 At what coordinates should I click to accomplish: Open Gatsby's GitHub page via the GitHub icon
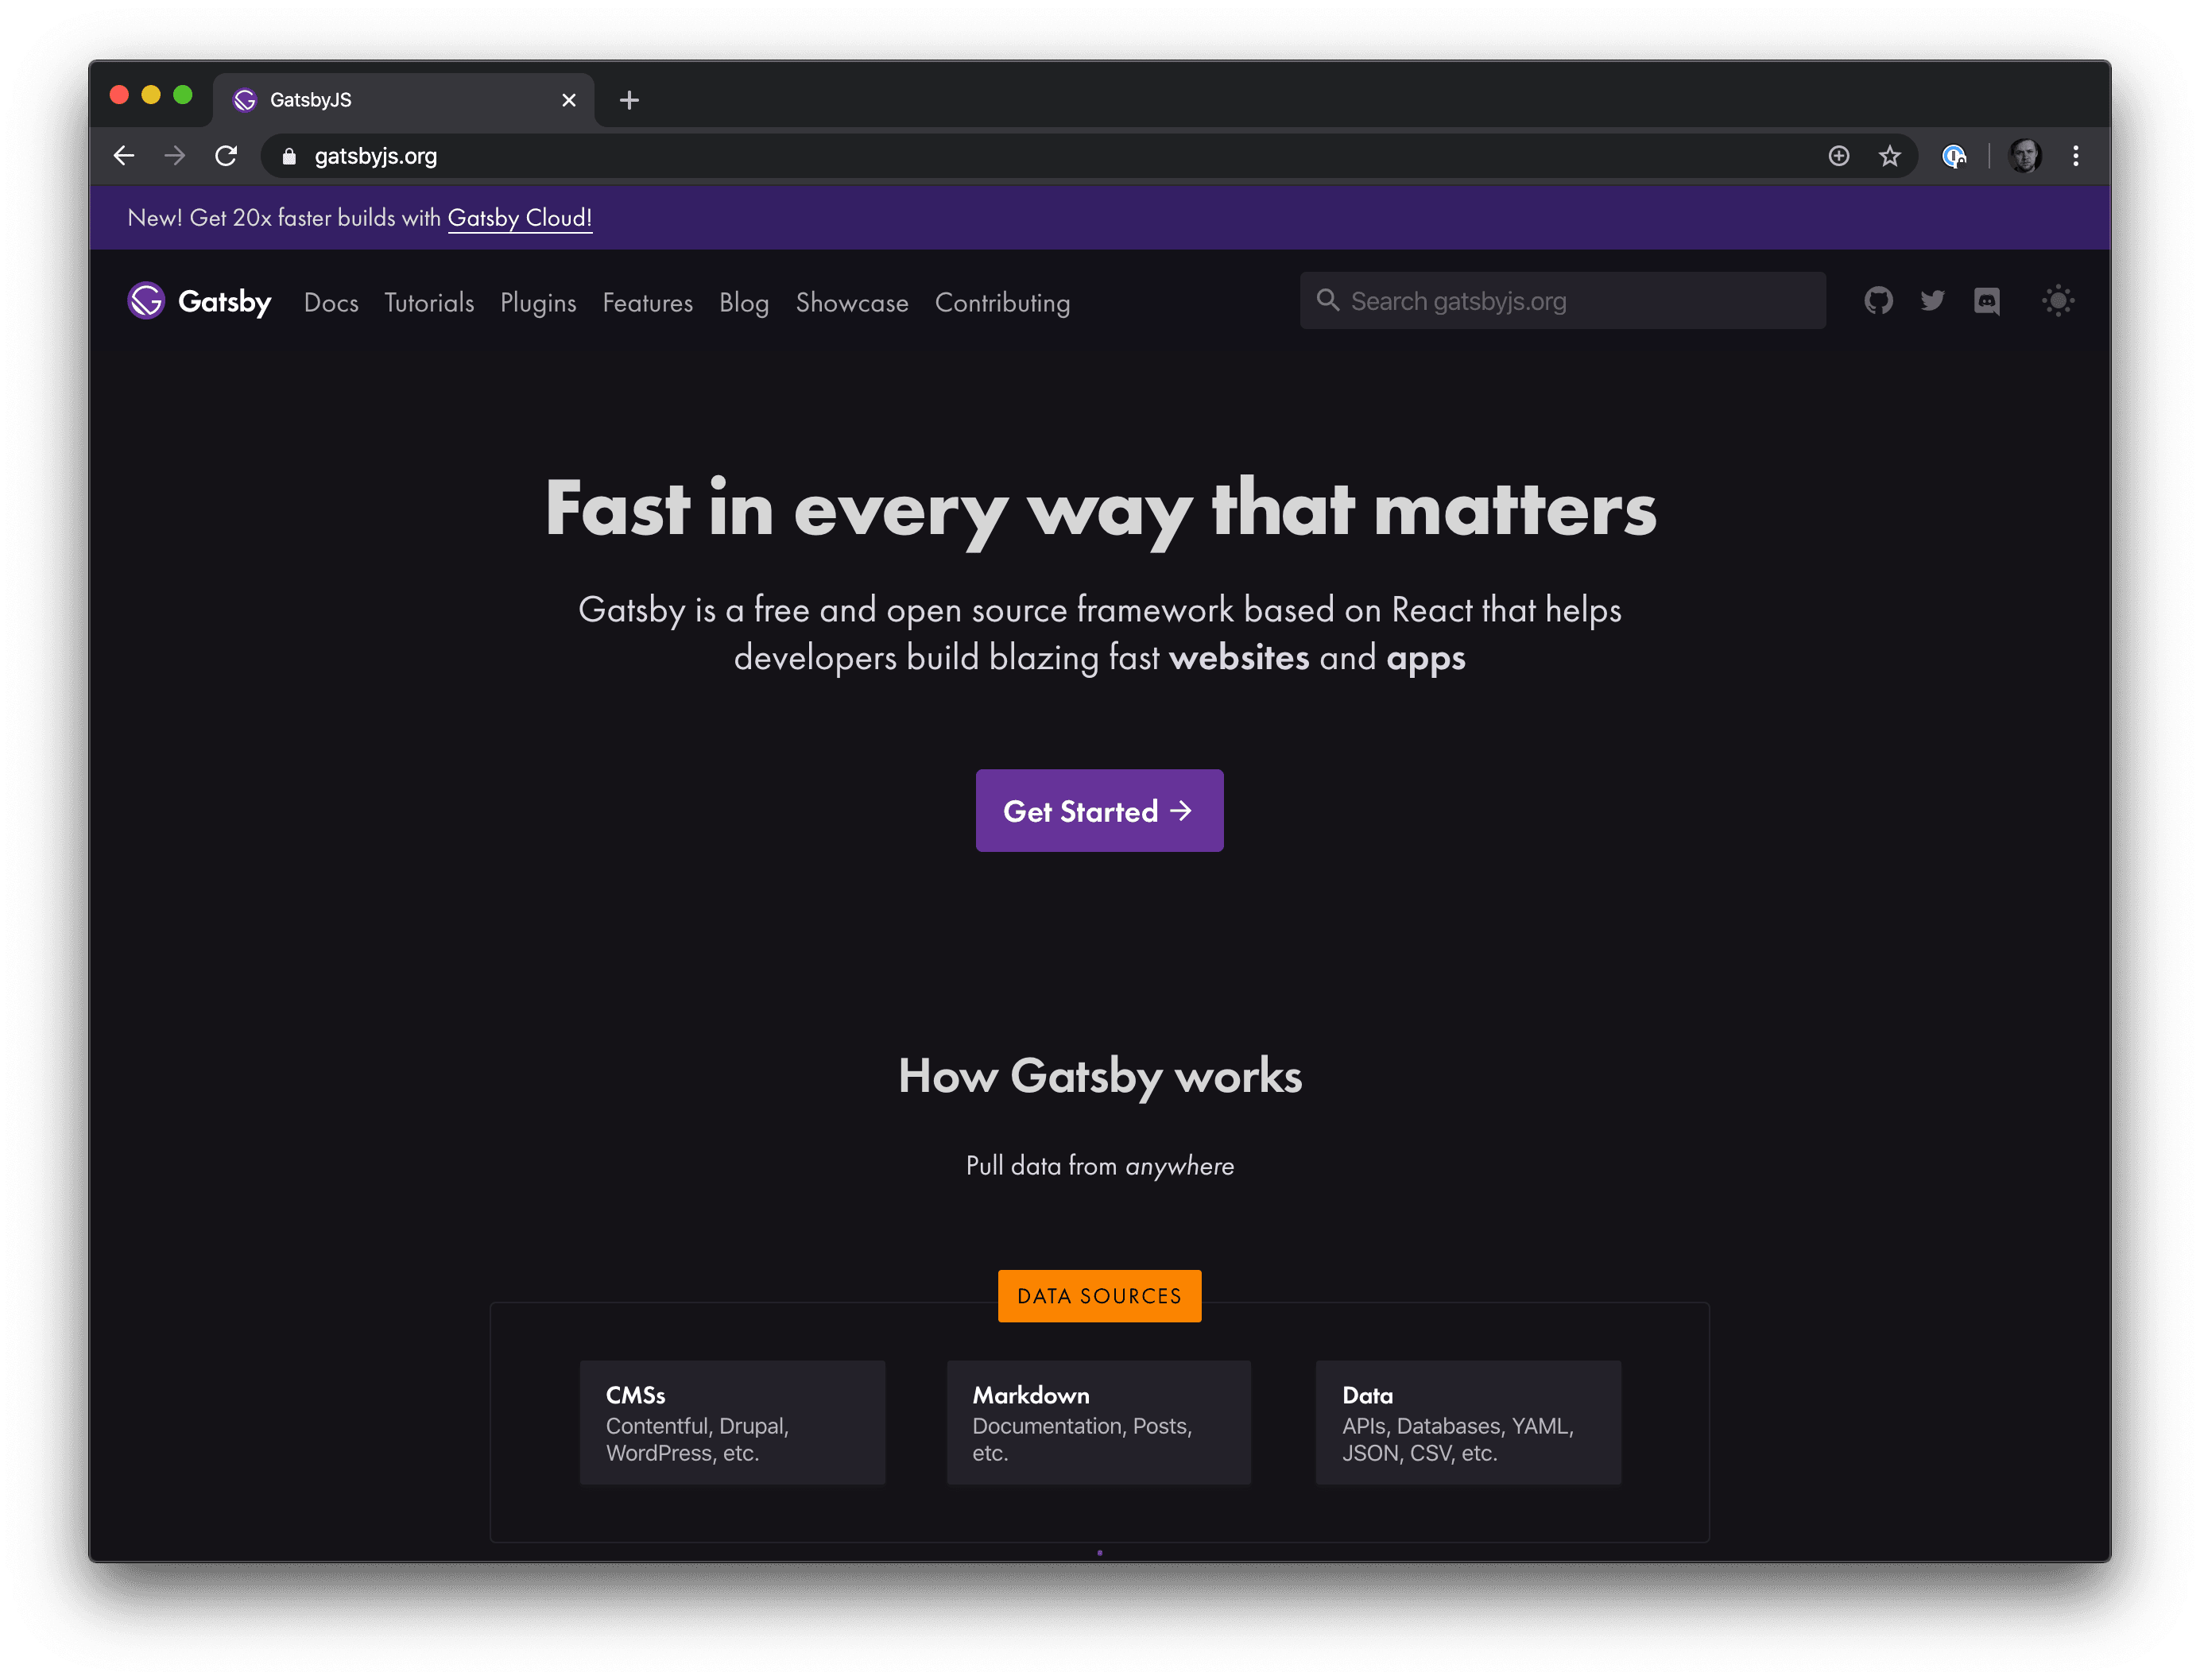pyautogui.click(x=1878, y=301)
